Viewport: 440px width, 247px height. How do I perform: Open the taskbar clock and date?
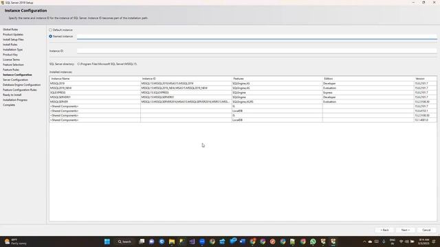point(423,242)
